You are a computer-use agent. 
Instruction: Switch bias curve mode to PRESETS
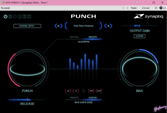pos(74,98)
